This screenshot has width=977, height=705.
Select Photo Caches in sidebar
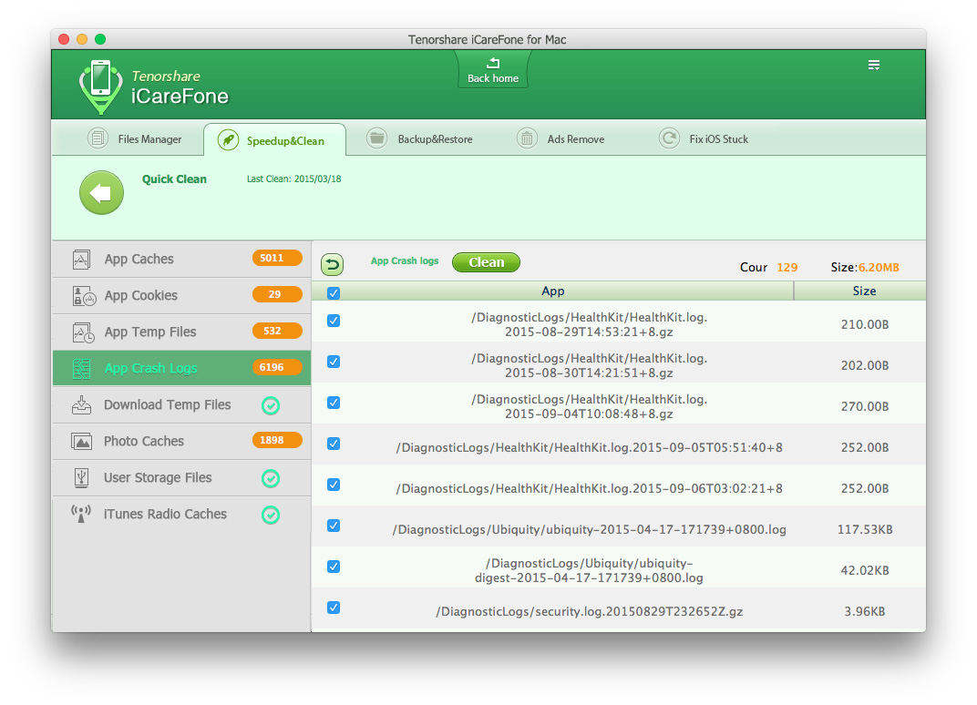point(181,441)
